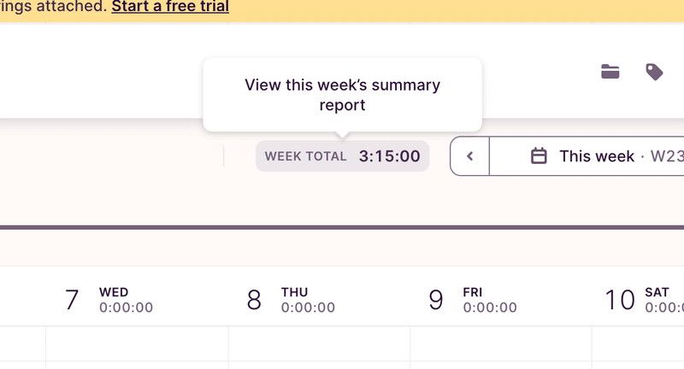The image size is (684, 369).
Task: Select a project with the folder icon
Action: (x=610, y=72)
